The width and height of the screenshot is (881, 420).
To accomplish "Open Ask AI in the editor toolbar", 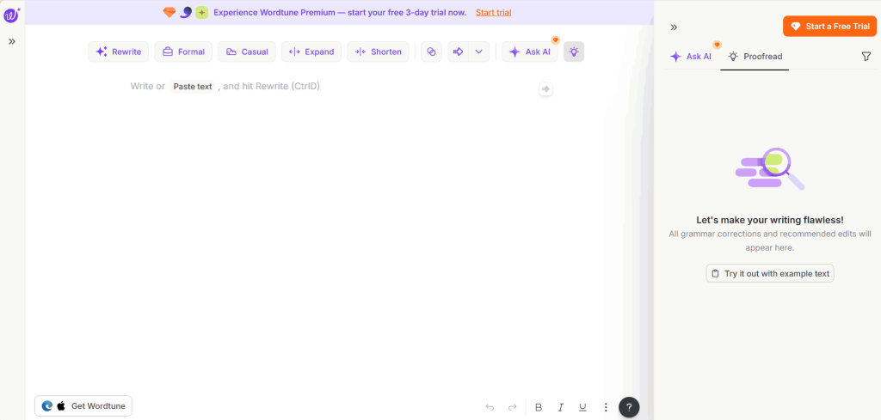I will point(530,52).
